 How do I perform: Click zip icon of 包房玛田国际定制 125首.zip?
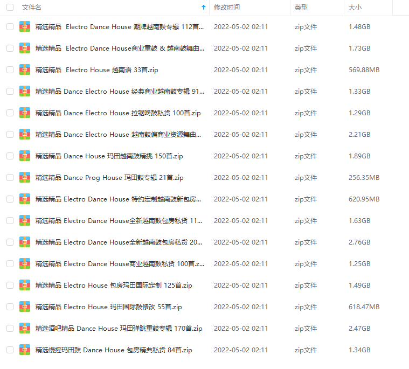(25, 285)
